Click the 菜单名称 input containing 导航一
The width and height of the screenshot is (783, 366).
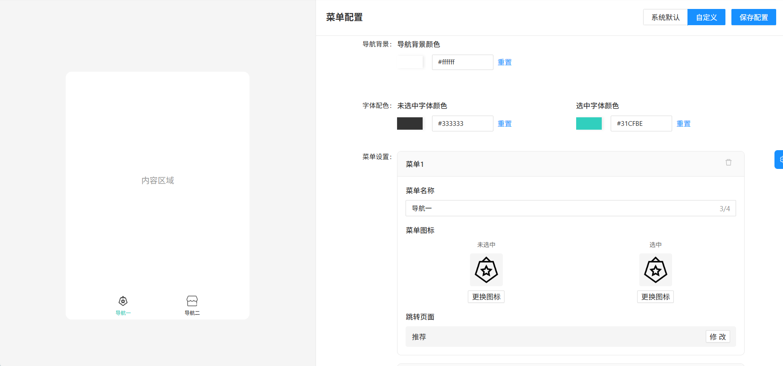(571, 208)
